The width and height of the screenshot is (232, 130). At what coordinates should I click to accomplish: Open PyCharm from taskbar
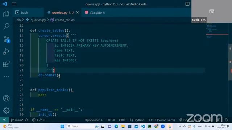click(x=149, y=126)
